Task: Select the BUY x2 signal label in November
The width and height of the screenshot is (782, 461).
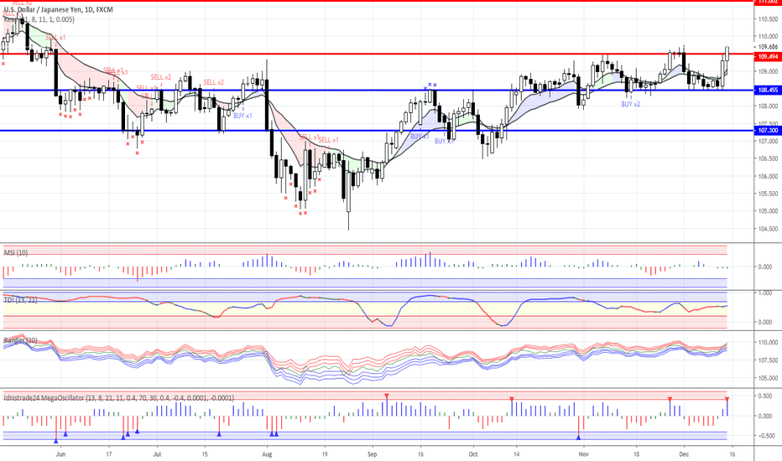Action: pyautogui.click(x=630, y=104)
